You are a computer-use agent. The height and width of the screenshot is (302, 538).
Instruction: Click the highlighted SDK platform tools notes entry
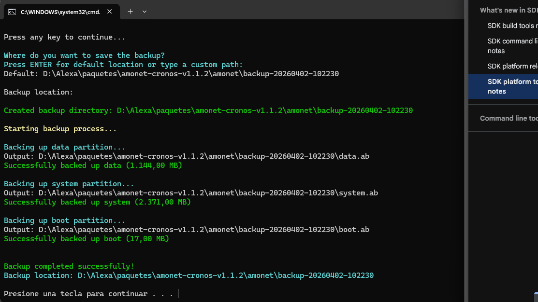(x=512, y=86)
